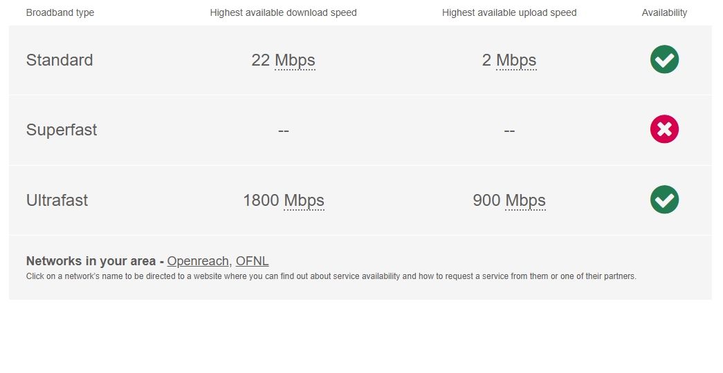
Task: Open the Openreach network link
Action: [x=198, y=261]
